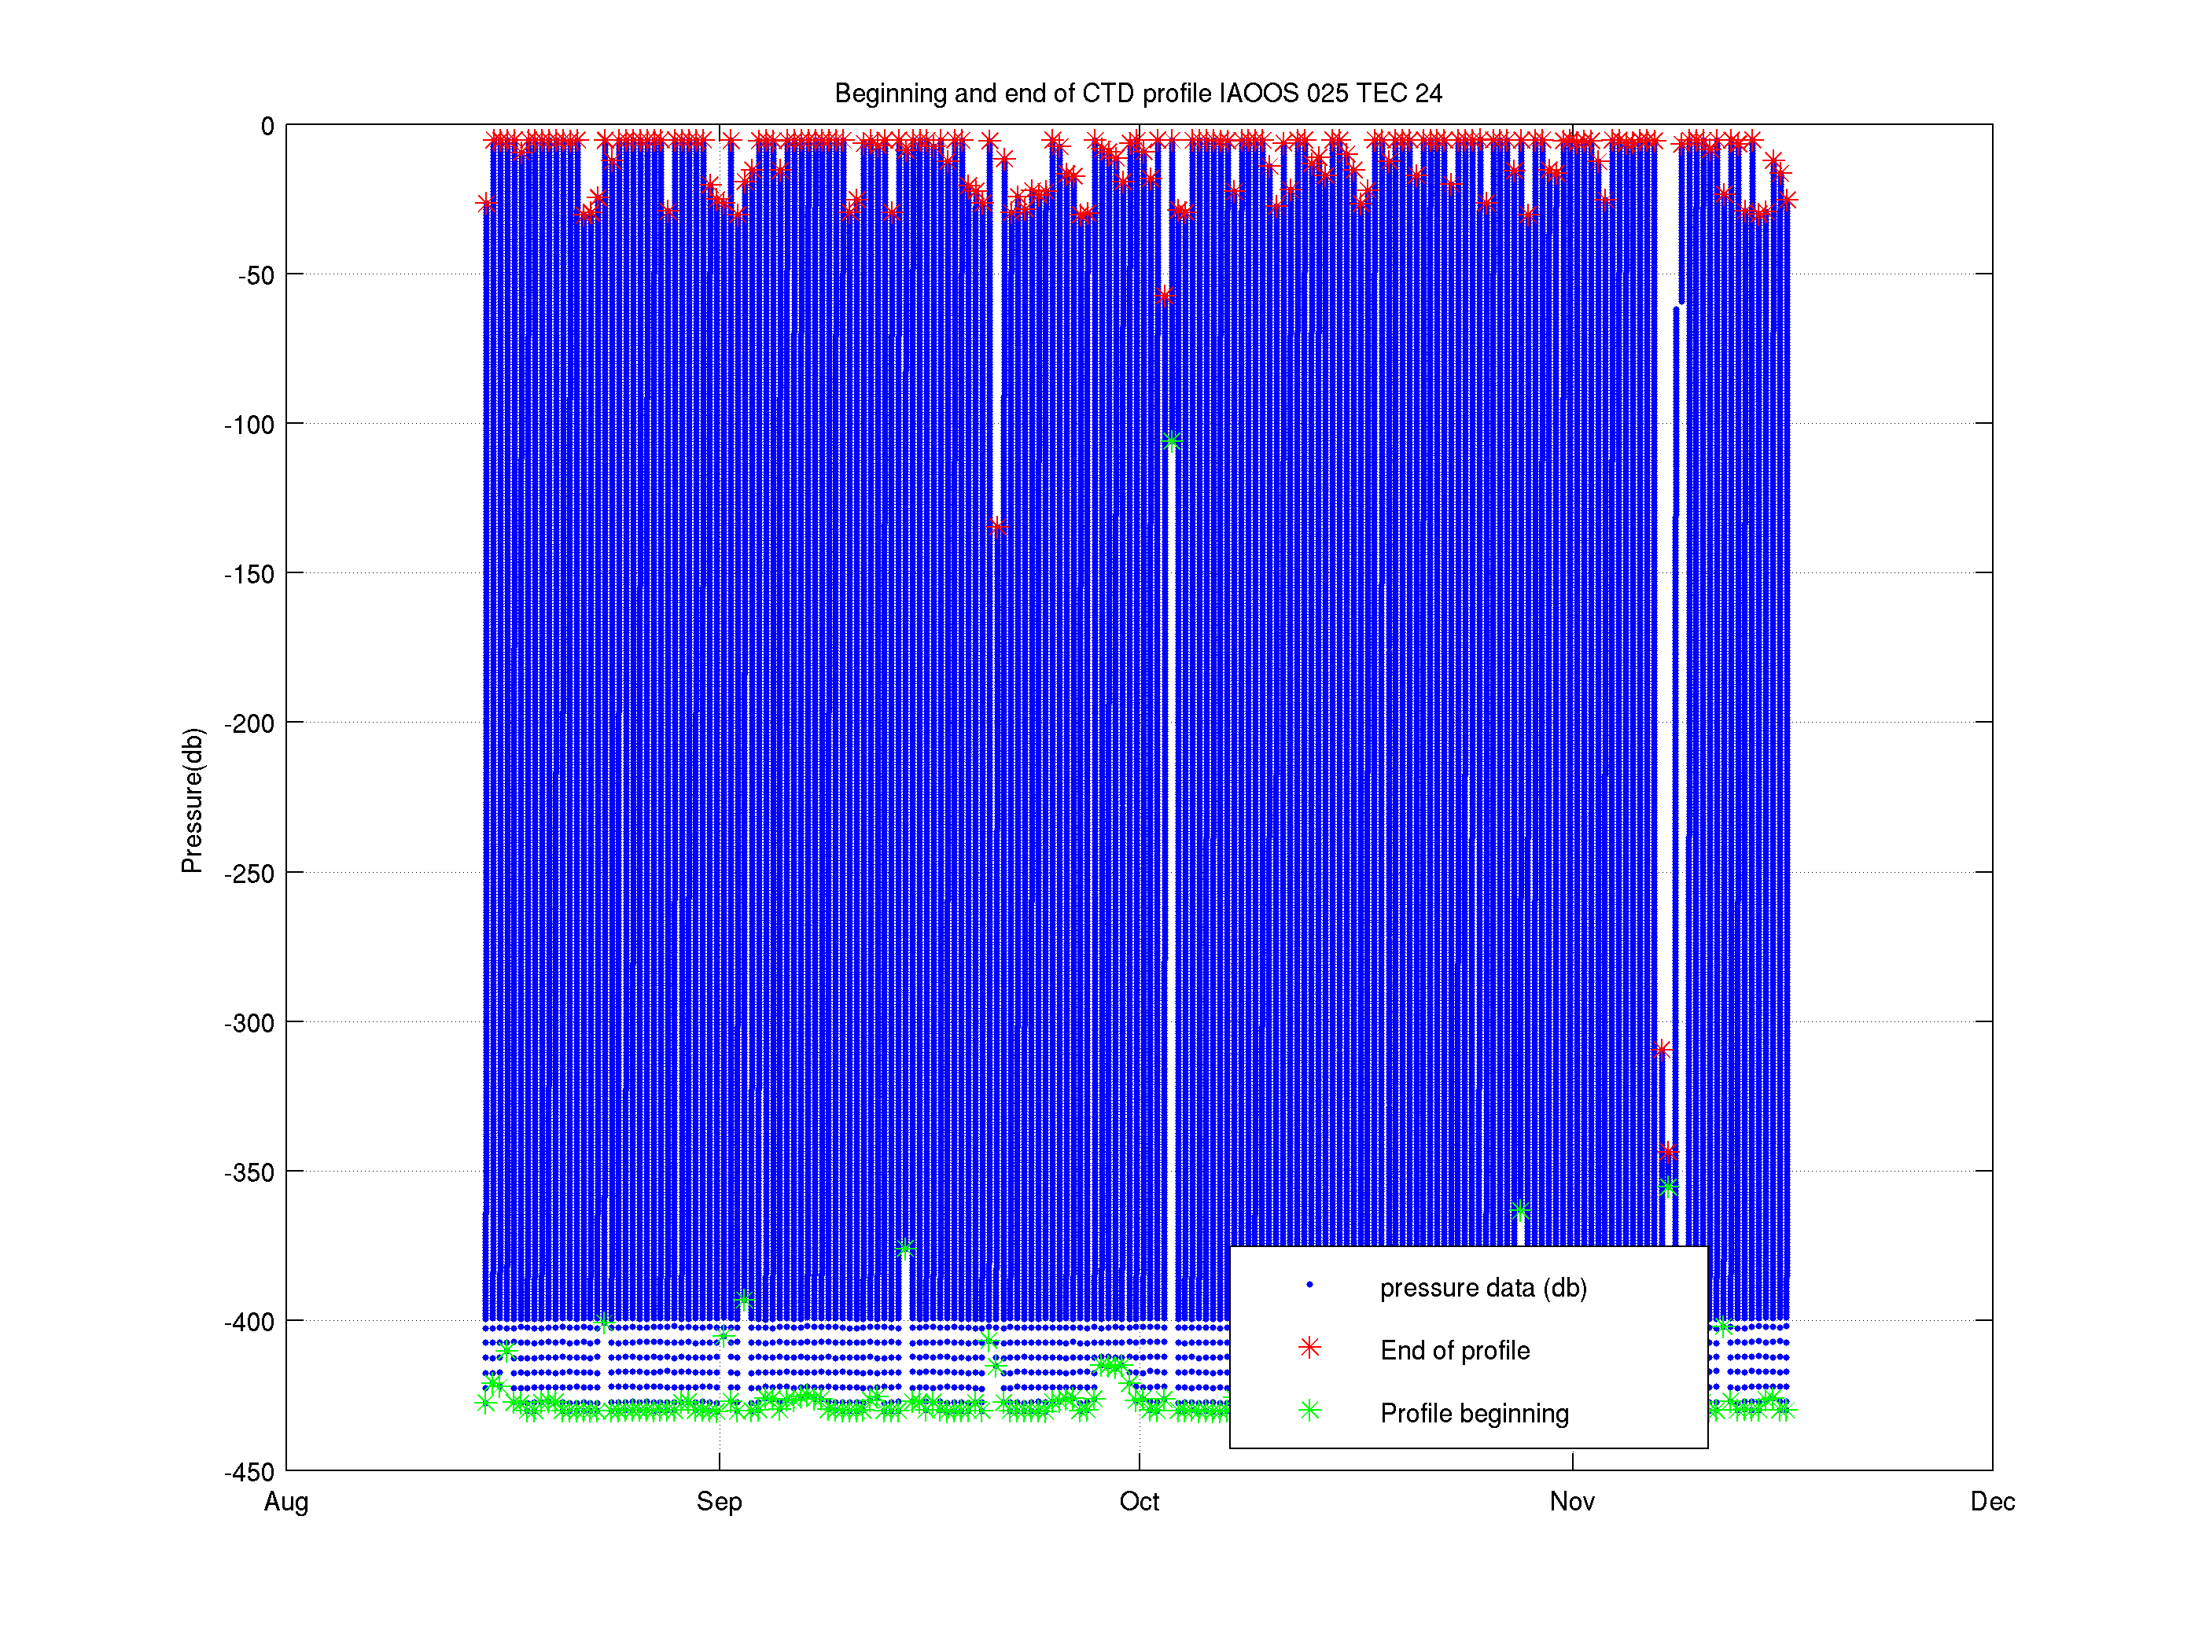This screenshot has width=2202, height=1652.
Task: Click the Oct x-axis tick label
Action: (x=1139, y=1502)
